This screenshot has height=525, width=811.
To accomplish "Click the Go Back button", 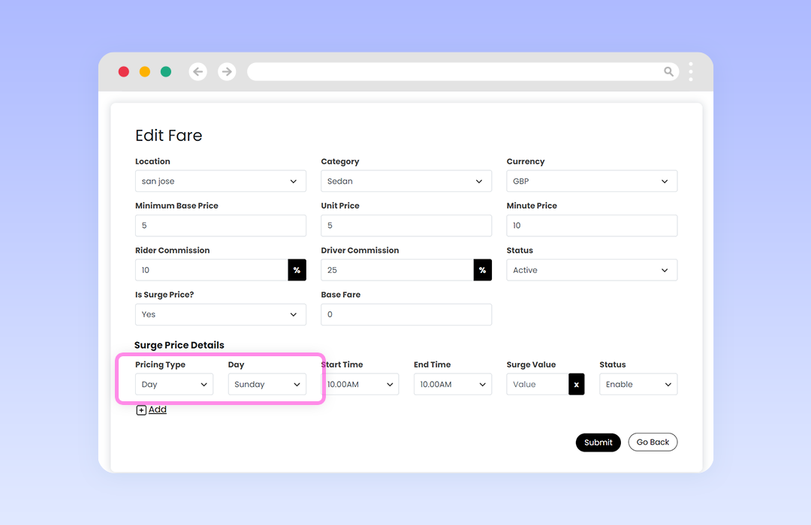I will pyautogui.click(x=653, y=442).
